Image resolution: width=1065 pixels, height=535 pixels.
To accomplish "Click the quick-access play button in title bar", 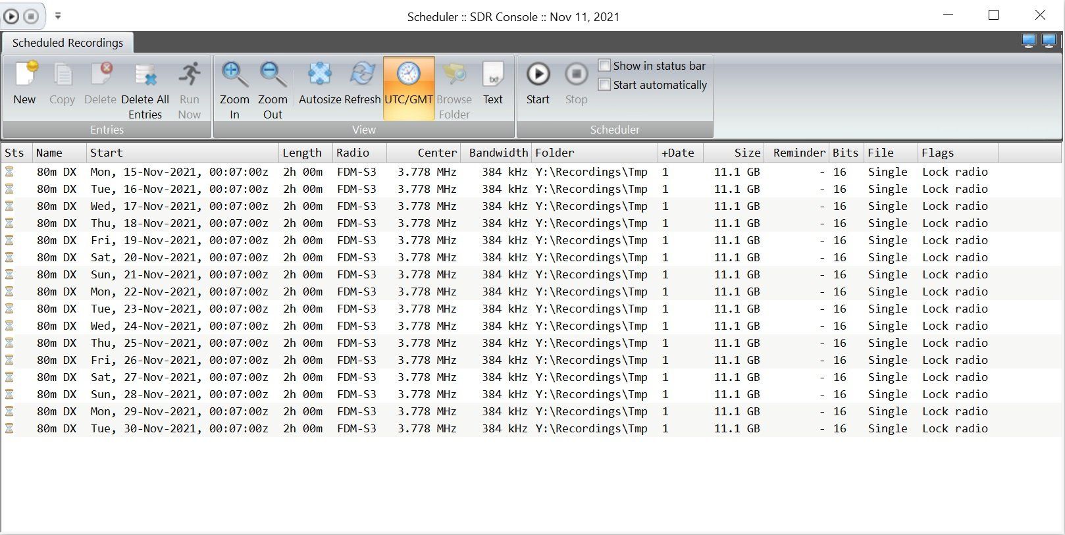I will click(x=12, y=16).
